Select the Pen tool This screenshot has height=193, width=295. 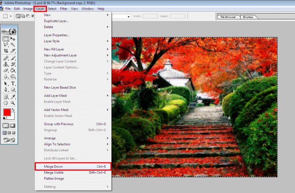(x=5, y=90)
